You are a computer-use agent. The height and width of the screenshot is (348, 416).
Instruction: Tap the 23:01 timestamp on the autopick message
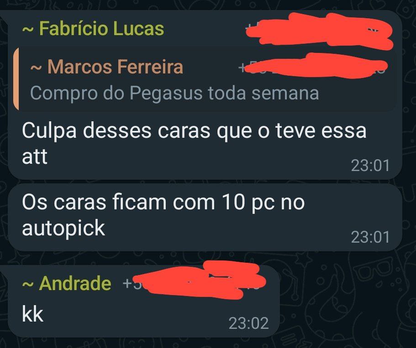370,237
